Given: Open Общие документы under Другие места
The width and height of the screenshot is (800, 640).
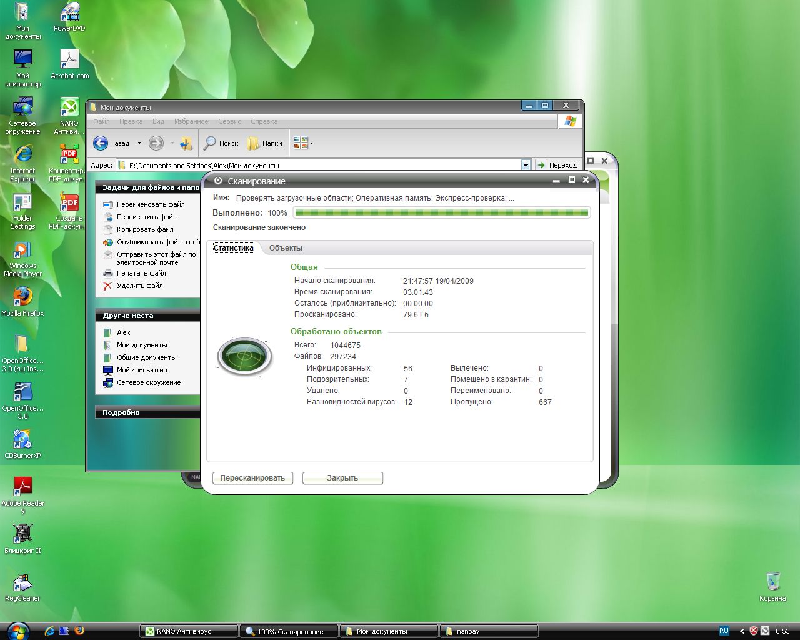Looking at the screenshot, I should click(x=147, y=357).
